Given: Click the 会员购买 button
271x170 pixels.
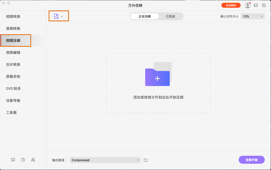Looking at the screenshot, I should [x=231, y=5].
